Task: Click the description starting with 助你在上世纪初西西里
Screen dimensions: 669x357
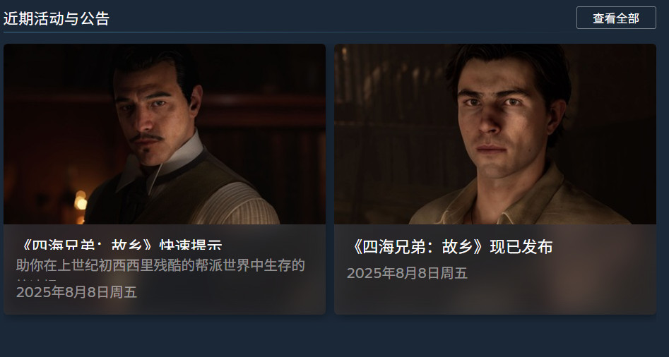Action: [160, 265]
